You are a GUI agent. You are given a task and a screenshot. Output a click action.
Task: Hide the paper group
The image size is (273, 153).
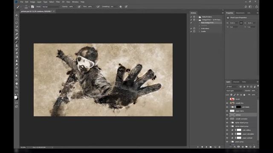[227, 142]
